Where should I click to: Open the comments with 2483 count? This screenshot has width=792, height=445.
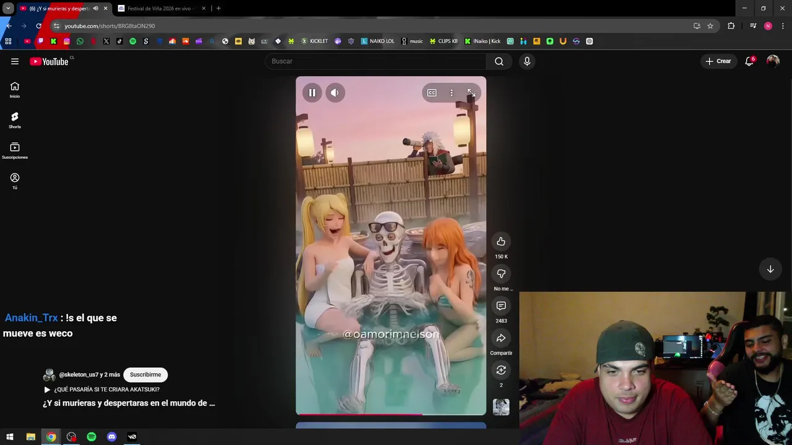click(x=501, y=306)
